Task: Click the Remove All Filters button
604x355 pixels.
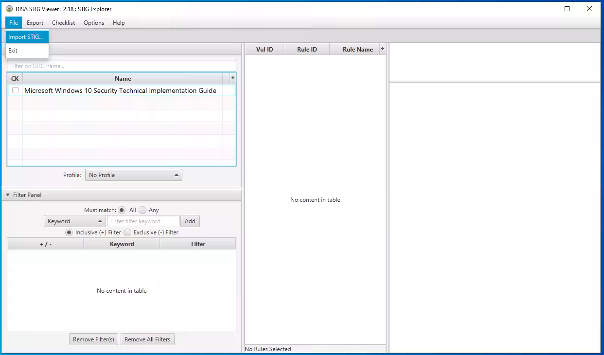Action: point(147,339)
